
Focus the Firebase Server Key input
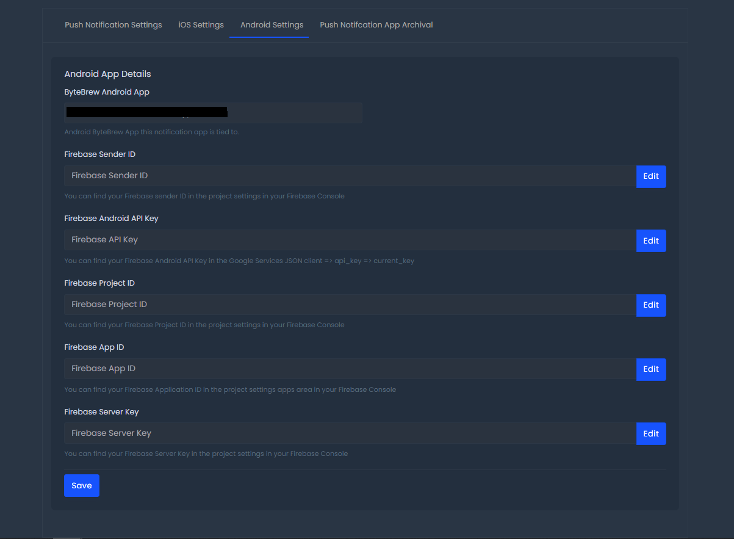[350, 433]
